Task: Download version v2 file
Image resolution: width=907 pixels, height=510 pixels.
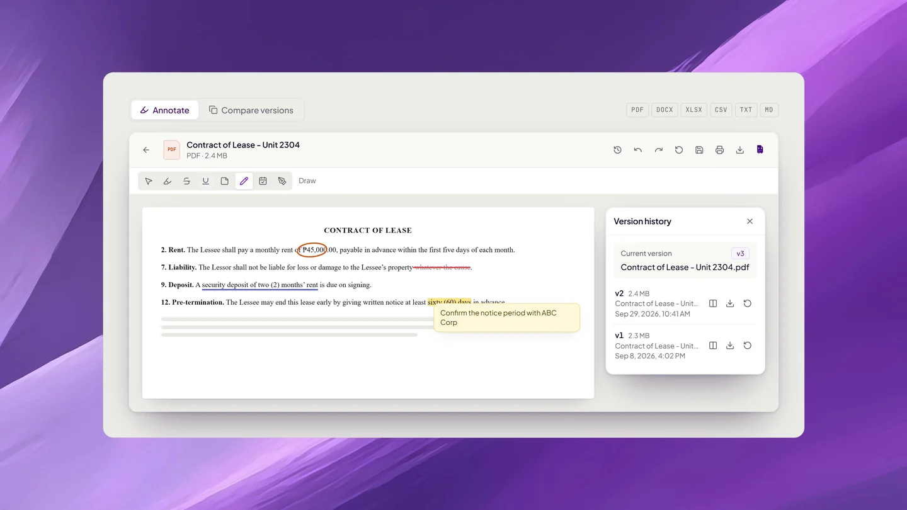Action: click(x=730, y=303)
